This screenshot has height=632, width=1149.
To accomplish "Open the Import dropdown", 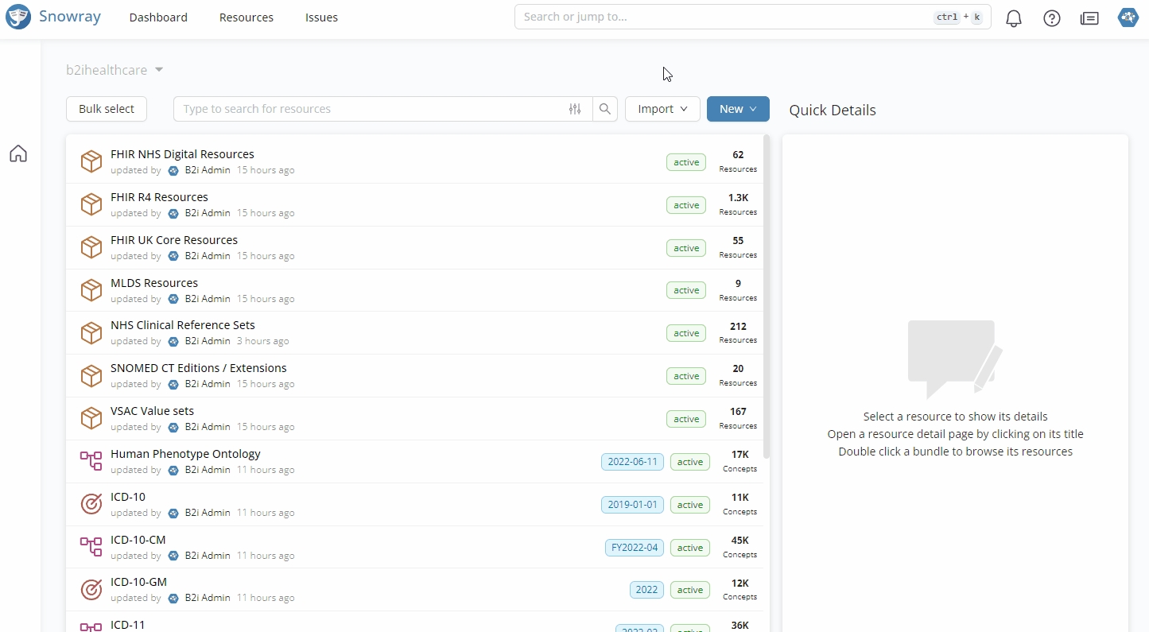I will click(x=662, y=109).
